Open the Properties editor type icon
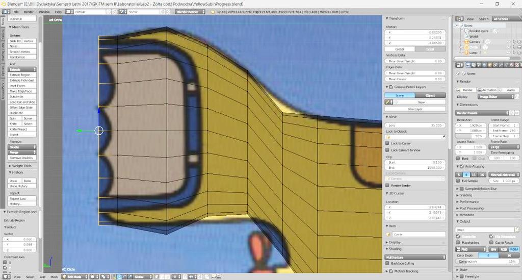This screenshot has width=522, height=280. point(459,65)
